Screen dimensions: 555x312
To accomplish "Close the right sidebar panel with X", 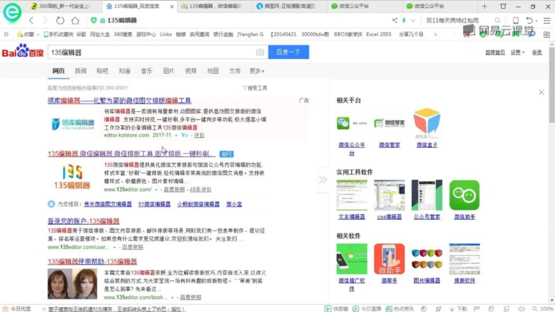I will 541,93.
